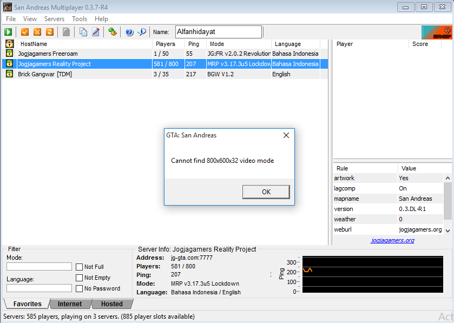Screen dimensions: 454x323
Task: Click the blue Help question mark icon
Action: click(129, 32)
